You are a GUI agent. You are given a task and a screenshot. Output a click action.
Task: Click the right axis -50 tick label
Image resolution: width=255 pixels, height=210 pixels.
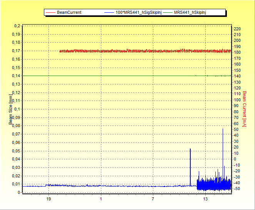coord(238,189)
